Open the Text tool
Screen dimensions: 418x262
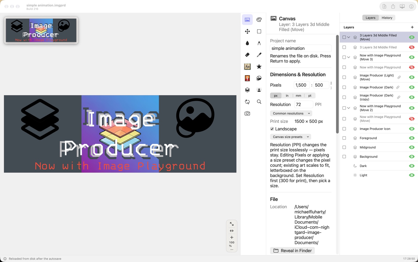[x=247, y=67]
